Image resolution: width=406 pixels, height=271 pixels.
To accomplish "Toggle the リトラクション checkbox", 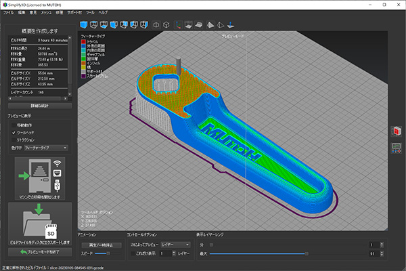I will (13, 140).
